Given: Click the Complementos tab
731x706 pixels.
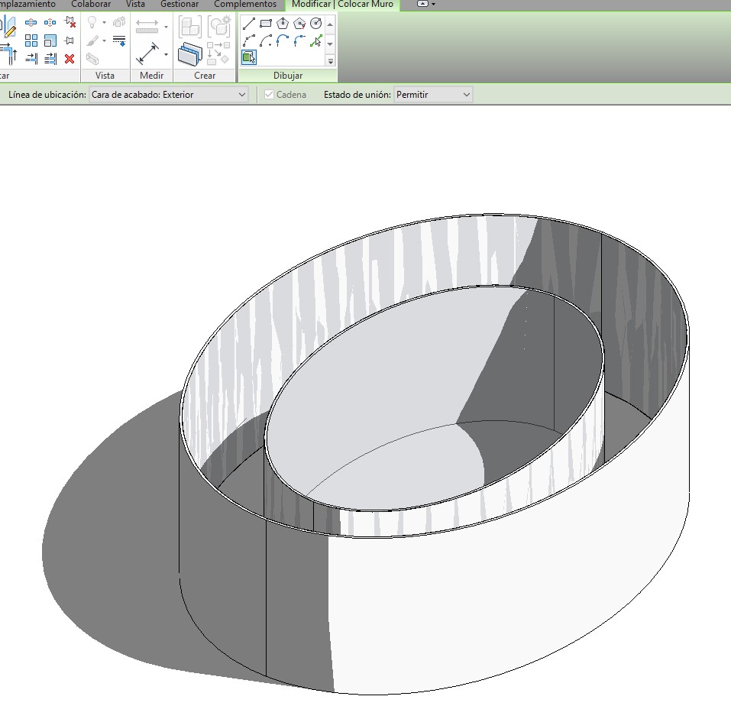Looking at the screenshot, I should coord(245,5).
